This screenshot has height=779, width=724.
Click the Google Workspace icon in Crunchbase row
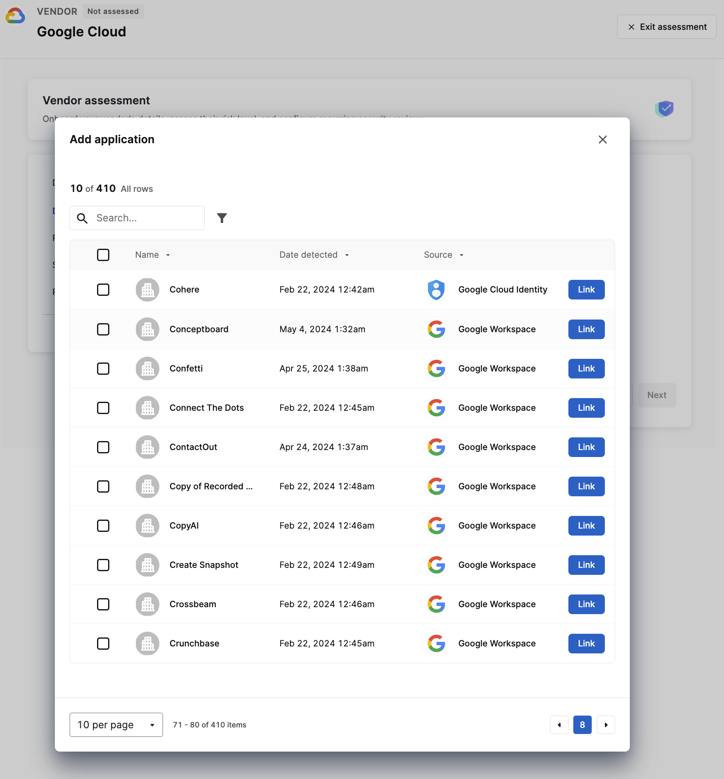click(x=436, y=644)
